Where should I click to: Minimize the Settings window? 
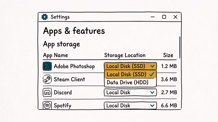(x=153, y=17)
